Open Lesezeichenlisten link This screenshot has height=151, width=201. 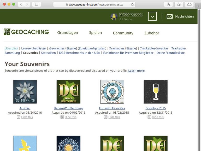pos(34,48)
